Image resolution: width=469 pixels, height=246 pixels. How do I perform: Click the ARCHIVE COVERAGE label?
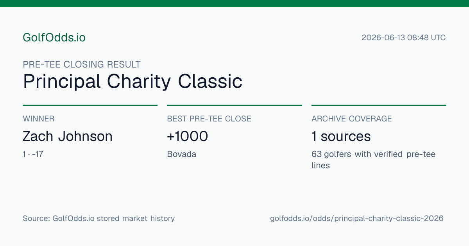(352, 119)
